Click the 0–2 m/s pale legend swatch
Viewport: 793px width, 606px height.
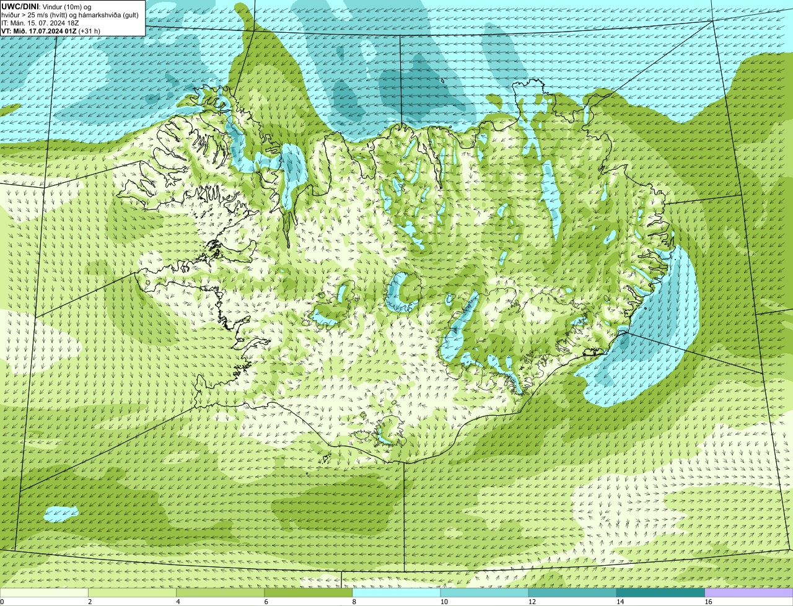click(44, 593)
